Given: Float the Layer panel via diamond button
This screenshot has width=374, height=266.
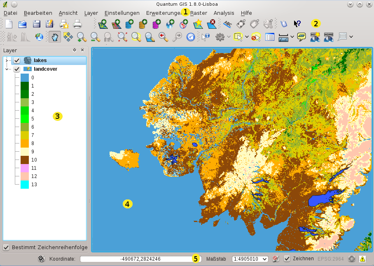Looking at the screenshot, I should [x=75, y=50].
